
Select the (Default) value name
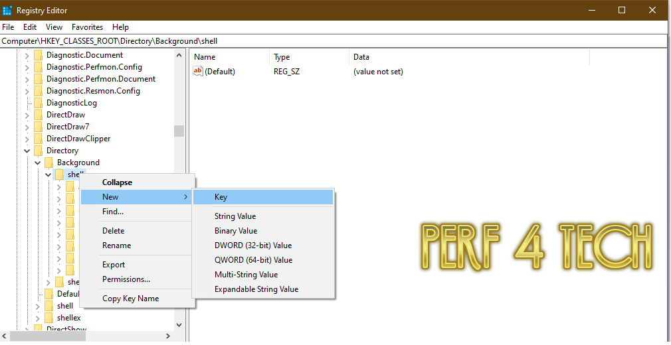[x=220, y=72]
